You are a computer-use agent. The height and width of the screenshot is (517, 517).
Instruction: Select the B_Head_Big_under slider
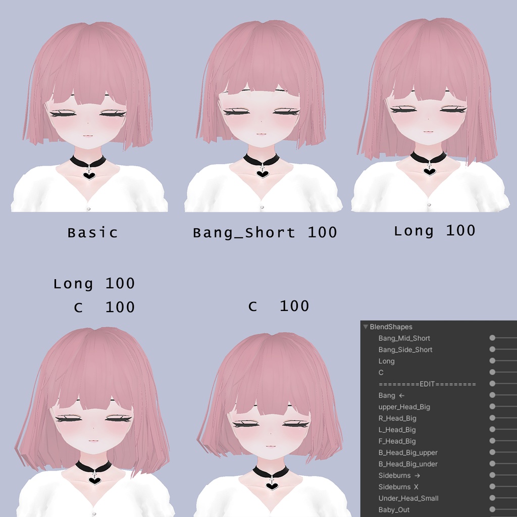coord(492,463)
